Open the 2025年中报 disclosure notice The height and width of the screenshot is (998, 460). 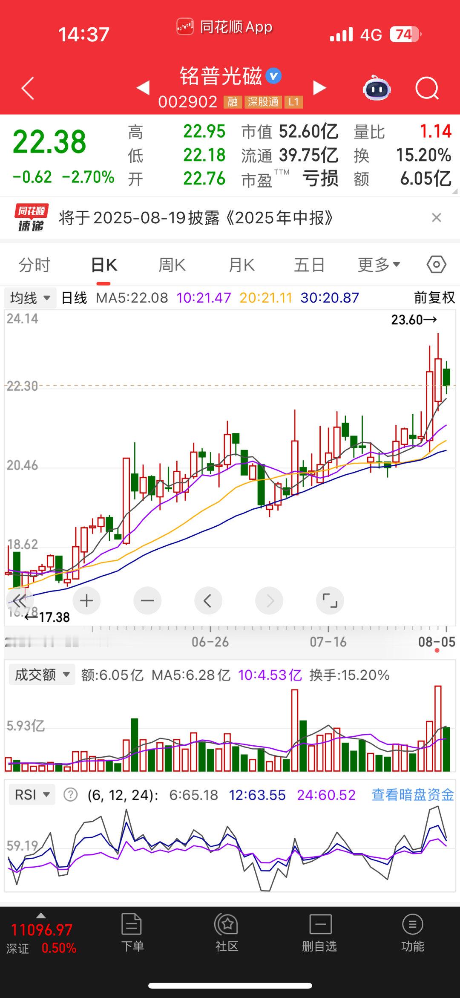tap(196, 218)
